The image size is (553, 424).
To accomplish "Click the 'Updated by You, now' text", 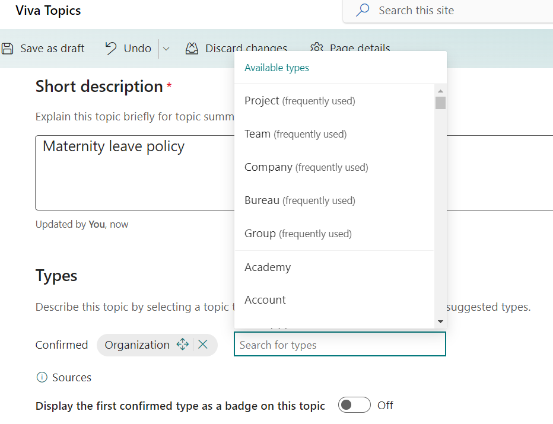I will pyautogui.click(x=82, y=225).
